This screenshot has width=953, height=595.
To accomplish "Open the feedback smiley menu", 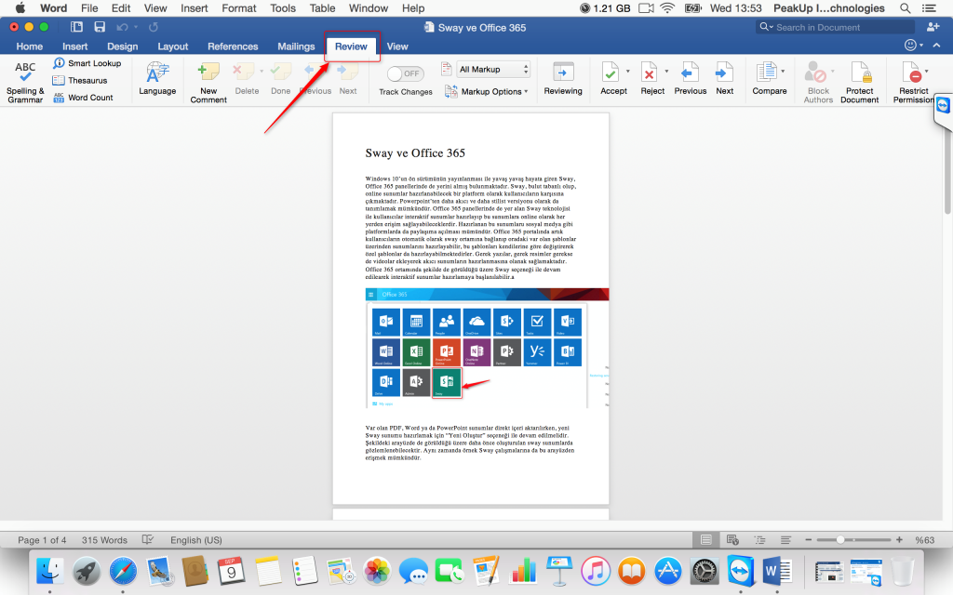I will tap(913, 46).
